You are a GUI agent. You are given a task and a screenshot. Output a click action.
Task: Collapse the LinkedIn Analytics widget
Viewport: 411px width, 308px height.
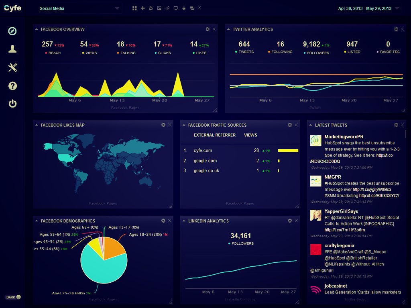point(184,221)
